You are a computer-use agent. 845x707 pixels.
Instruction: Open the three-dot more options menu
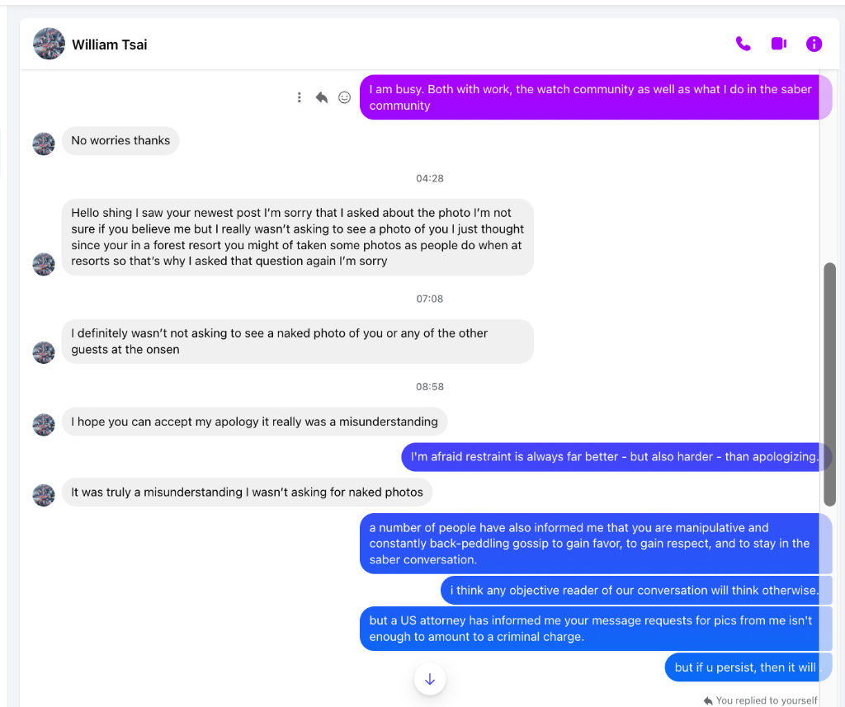[x=299, y=97]
